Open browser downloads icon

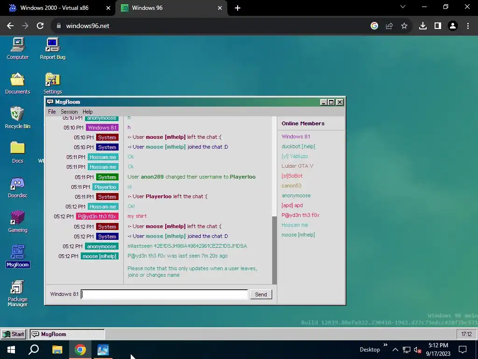point(422,26)
